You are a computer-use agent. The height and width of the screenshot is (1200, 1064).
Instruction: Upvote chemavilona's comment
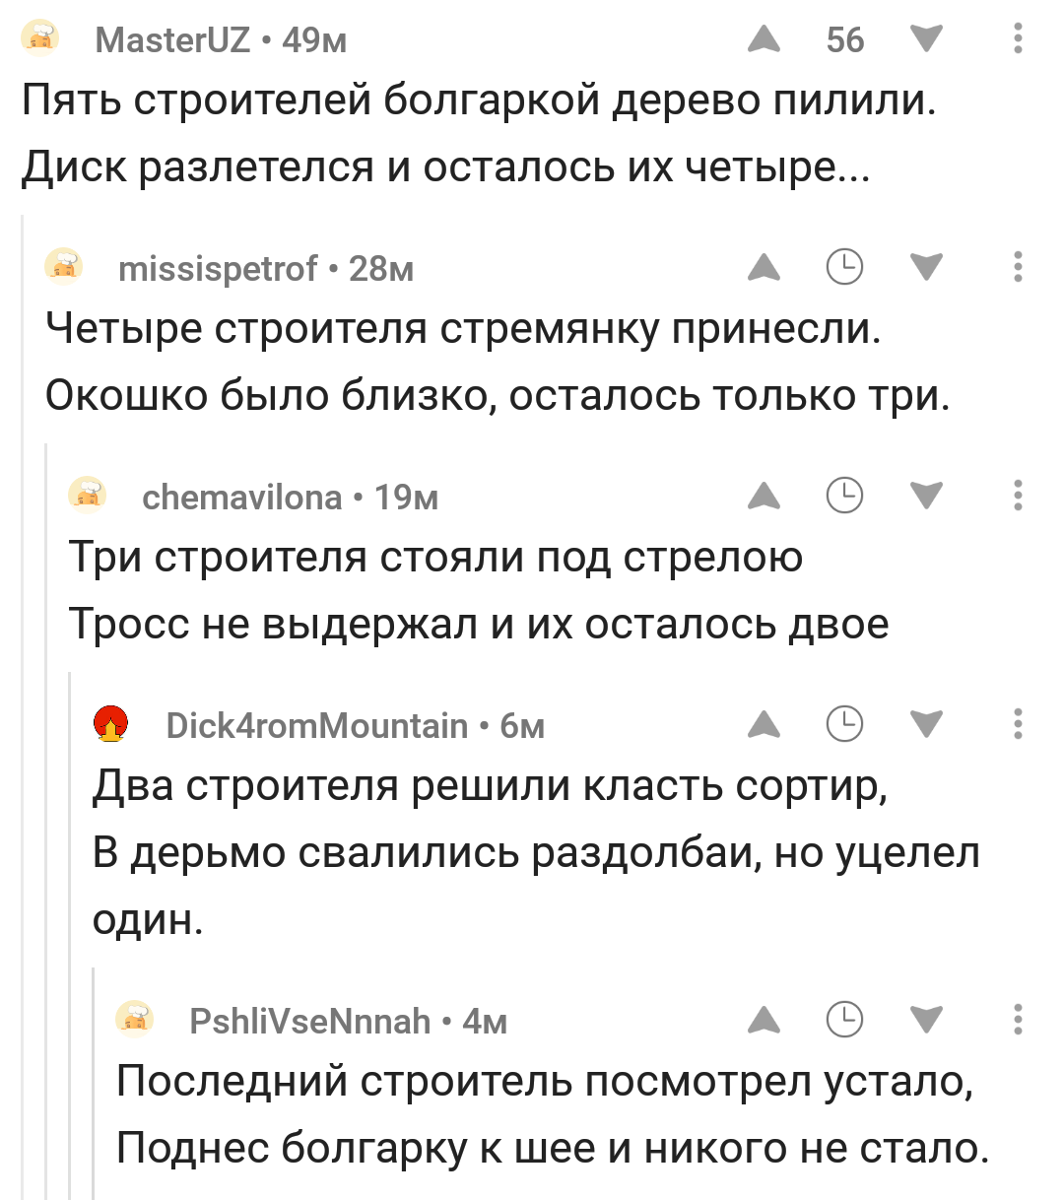click(x=764, y=496)
